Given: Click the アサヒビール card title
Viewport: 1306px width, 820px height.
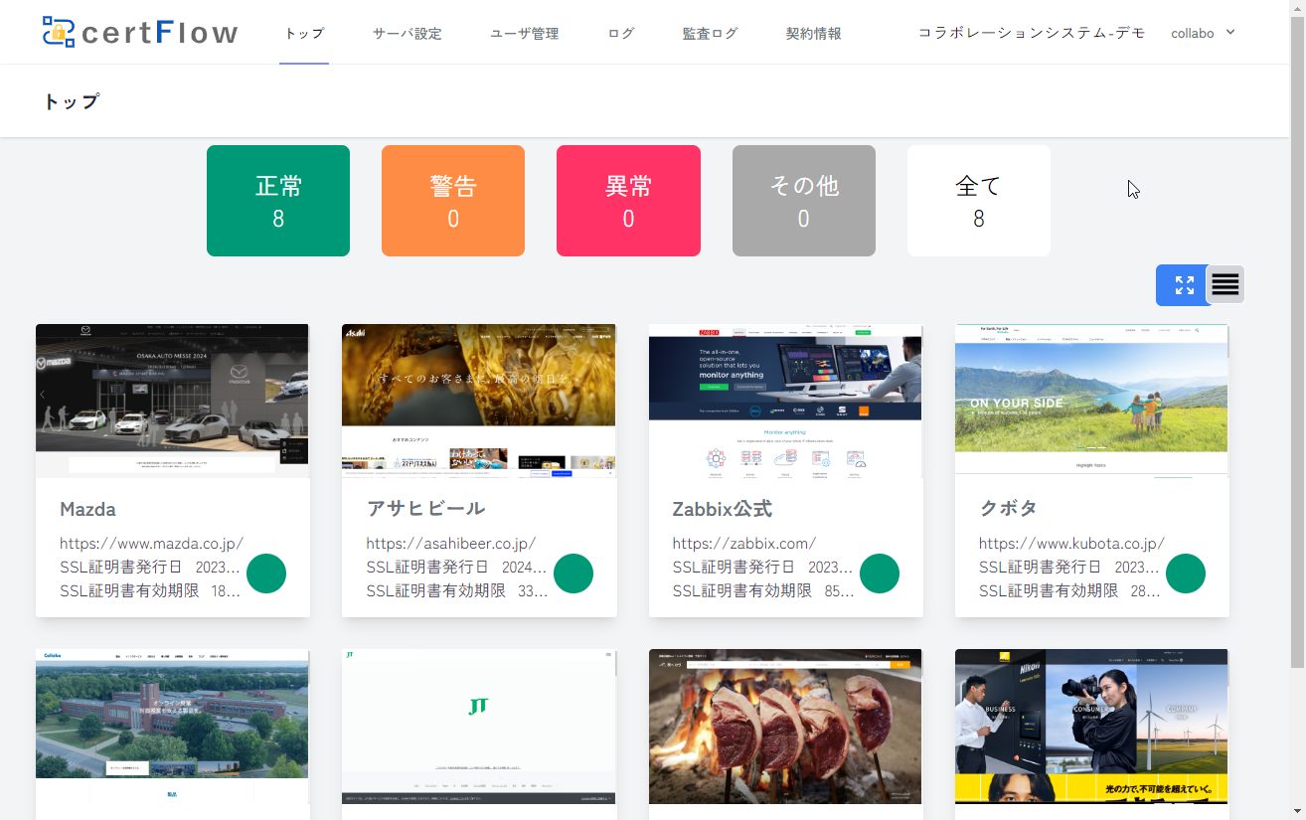Looking at the screenshot, I should tap(425, 509).
